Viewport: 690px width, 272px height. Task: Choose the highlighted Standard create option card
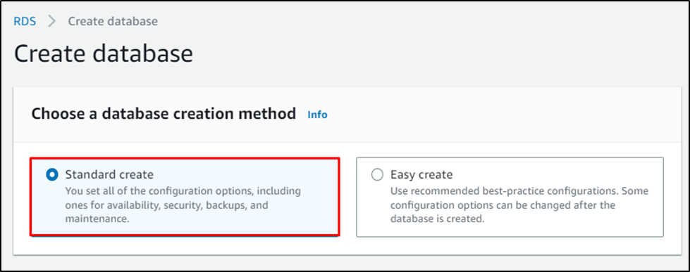point(185,197)
